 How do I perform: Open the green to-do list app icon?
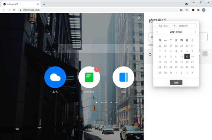[x=89, y=77]
